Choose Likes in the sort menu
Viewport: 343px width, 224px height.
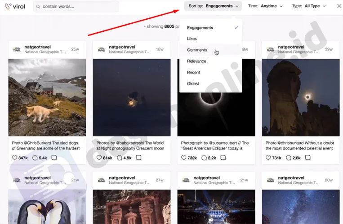(x=192, y=39)
